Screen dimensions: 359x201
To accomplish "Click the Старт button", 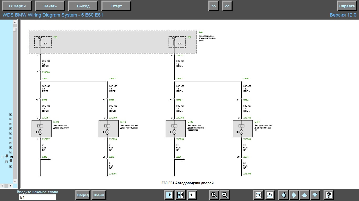I will tap(116, 6).
